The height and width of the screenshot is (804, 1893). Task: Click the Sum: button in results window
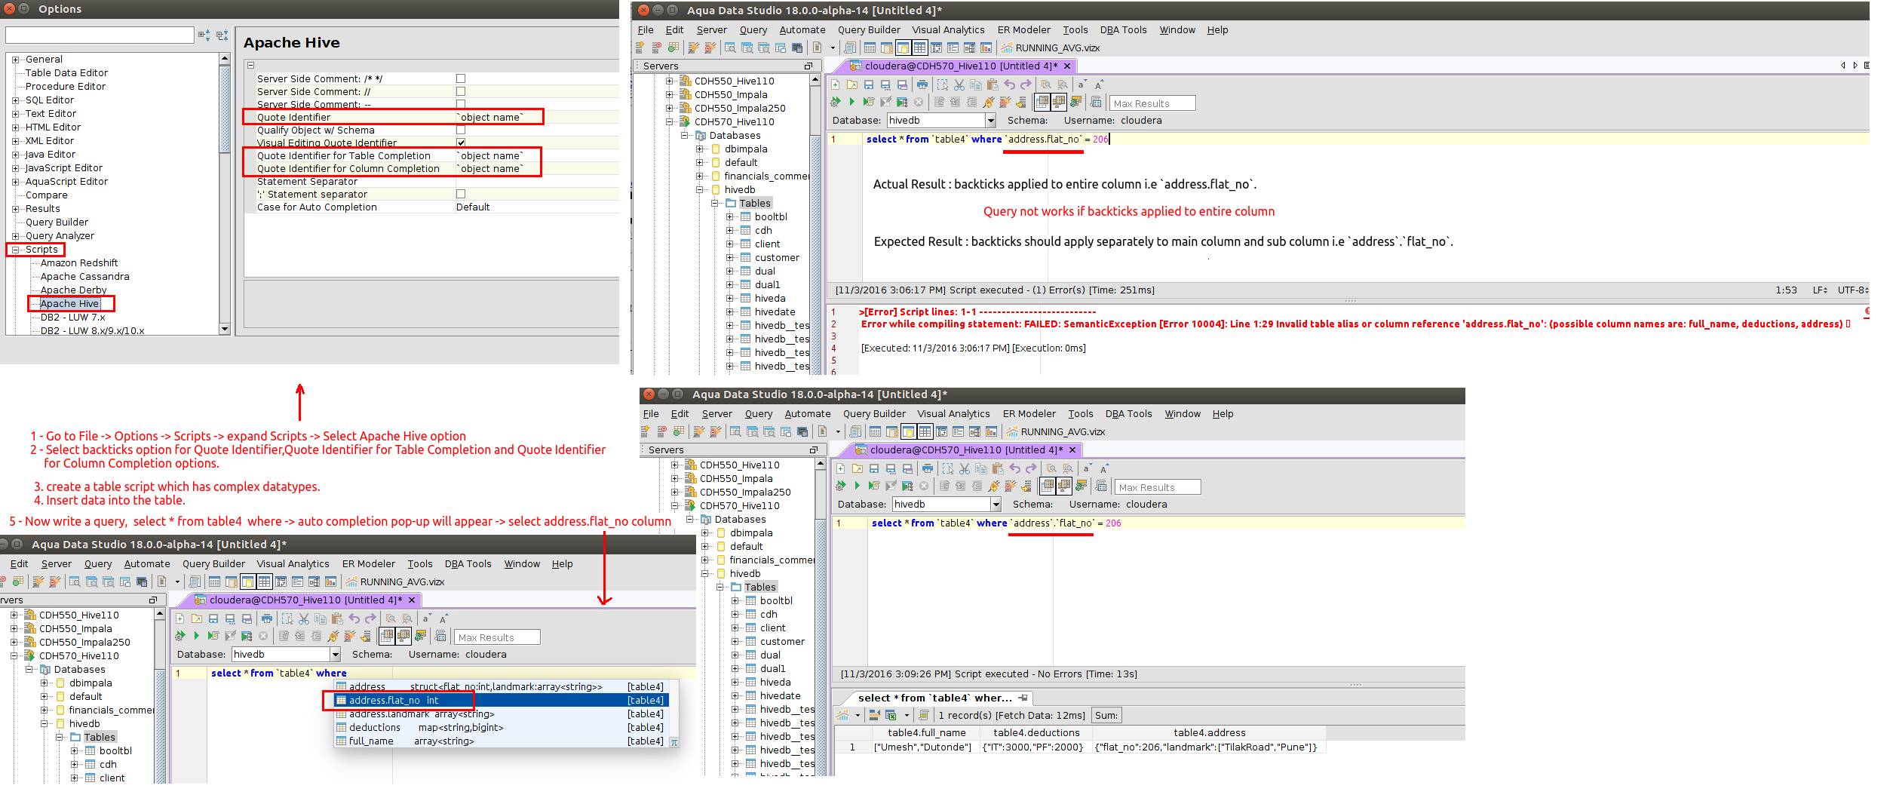tap(1106, 716)
